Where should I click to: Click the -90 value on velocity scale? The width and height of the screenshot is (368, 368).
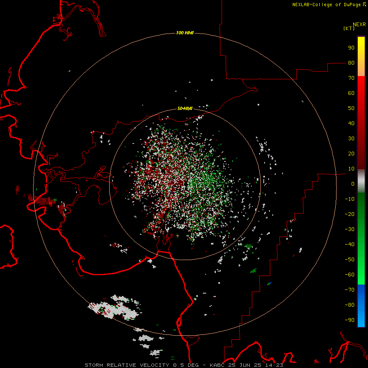coord(350,320)
